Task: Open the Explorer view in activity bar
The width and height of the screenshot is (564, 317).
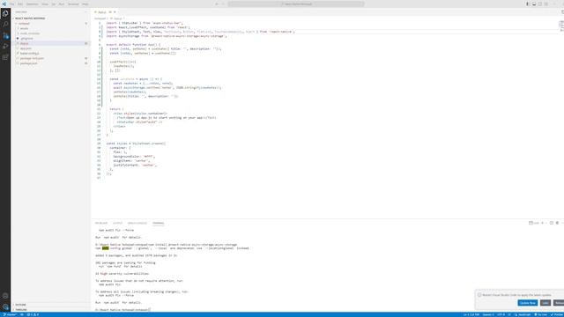Action: click(5, 14)
